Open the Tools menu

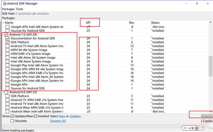click(19, 9)
